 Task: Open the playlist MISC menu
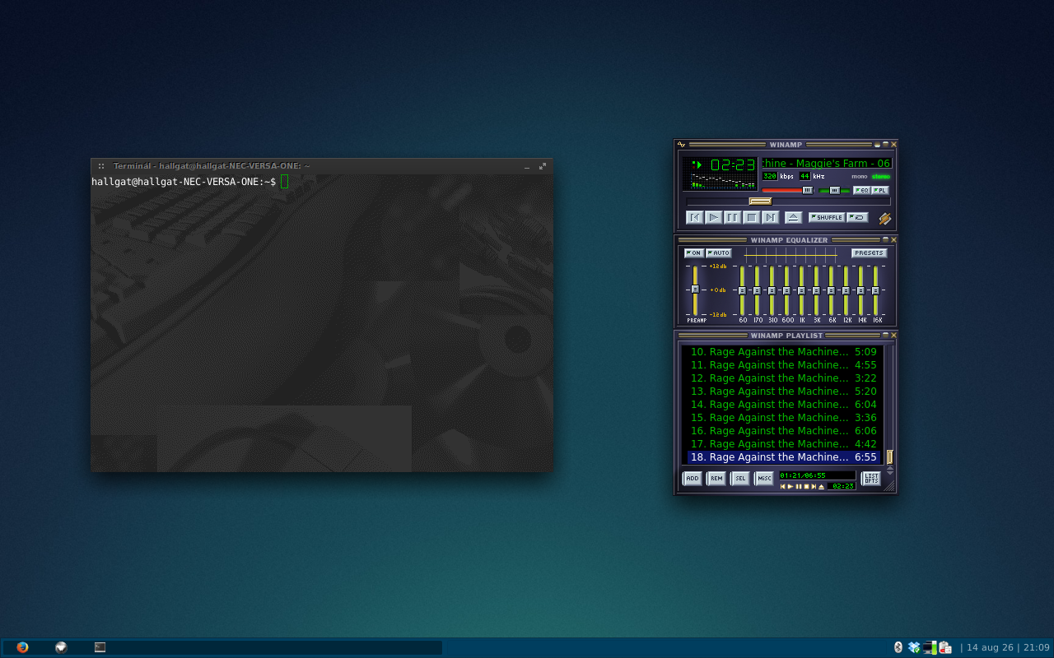764,478
